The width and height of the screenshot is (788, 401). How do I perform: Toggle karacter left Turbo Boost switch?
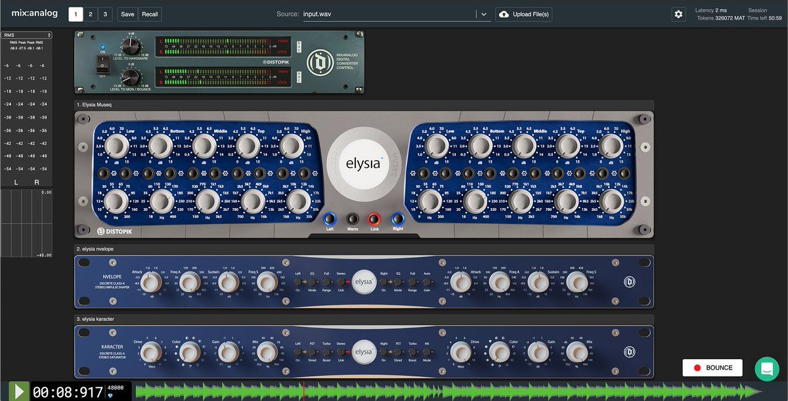click(326, 352)
